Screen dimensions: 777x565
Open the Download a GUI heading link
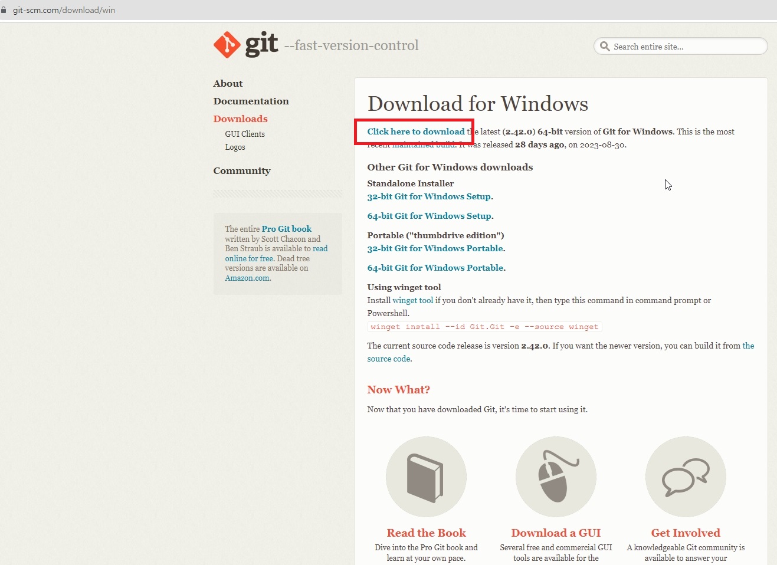pyautogui.click(x=556, y=533)
